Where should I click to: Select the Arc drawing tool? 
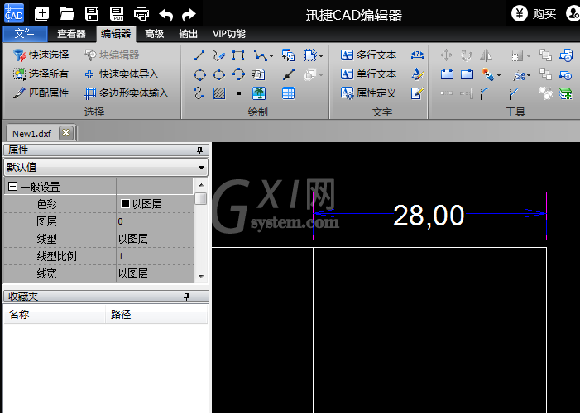coord(238,74)
